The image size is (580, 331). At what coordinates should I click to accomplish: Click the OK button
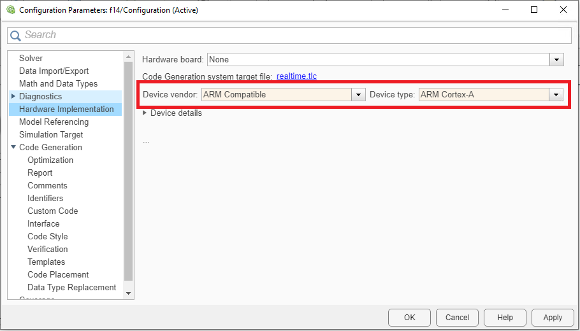pos(409,317)
